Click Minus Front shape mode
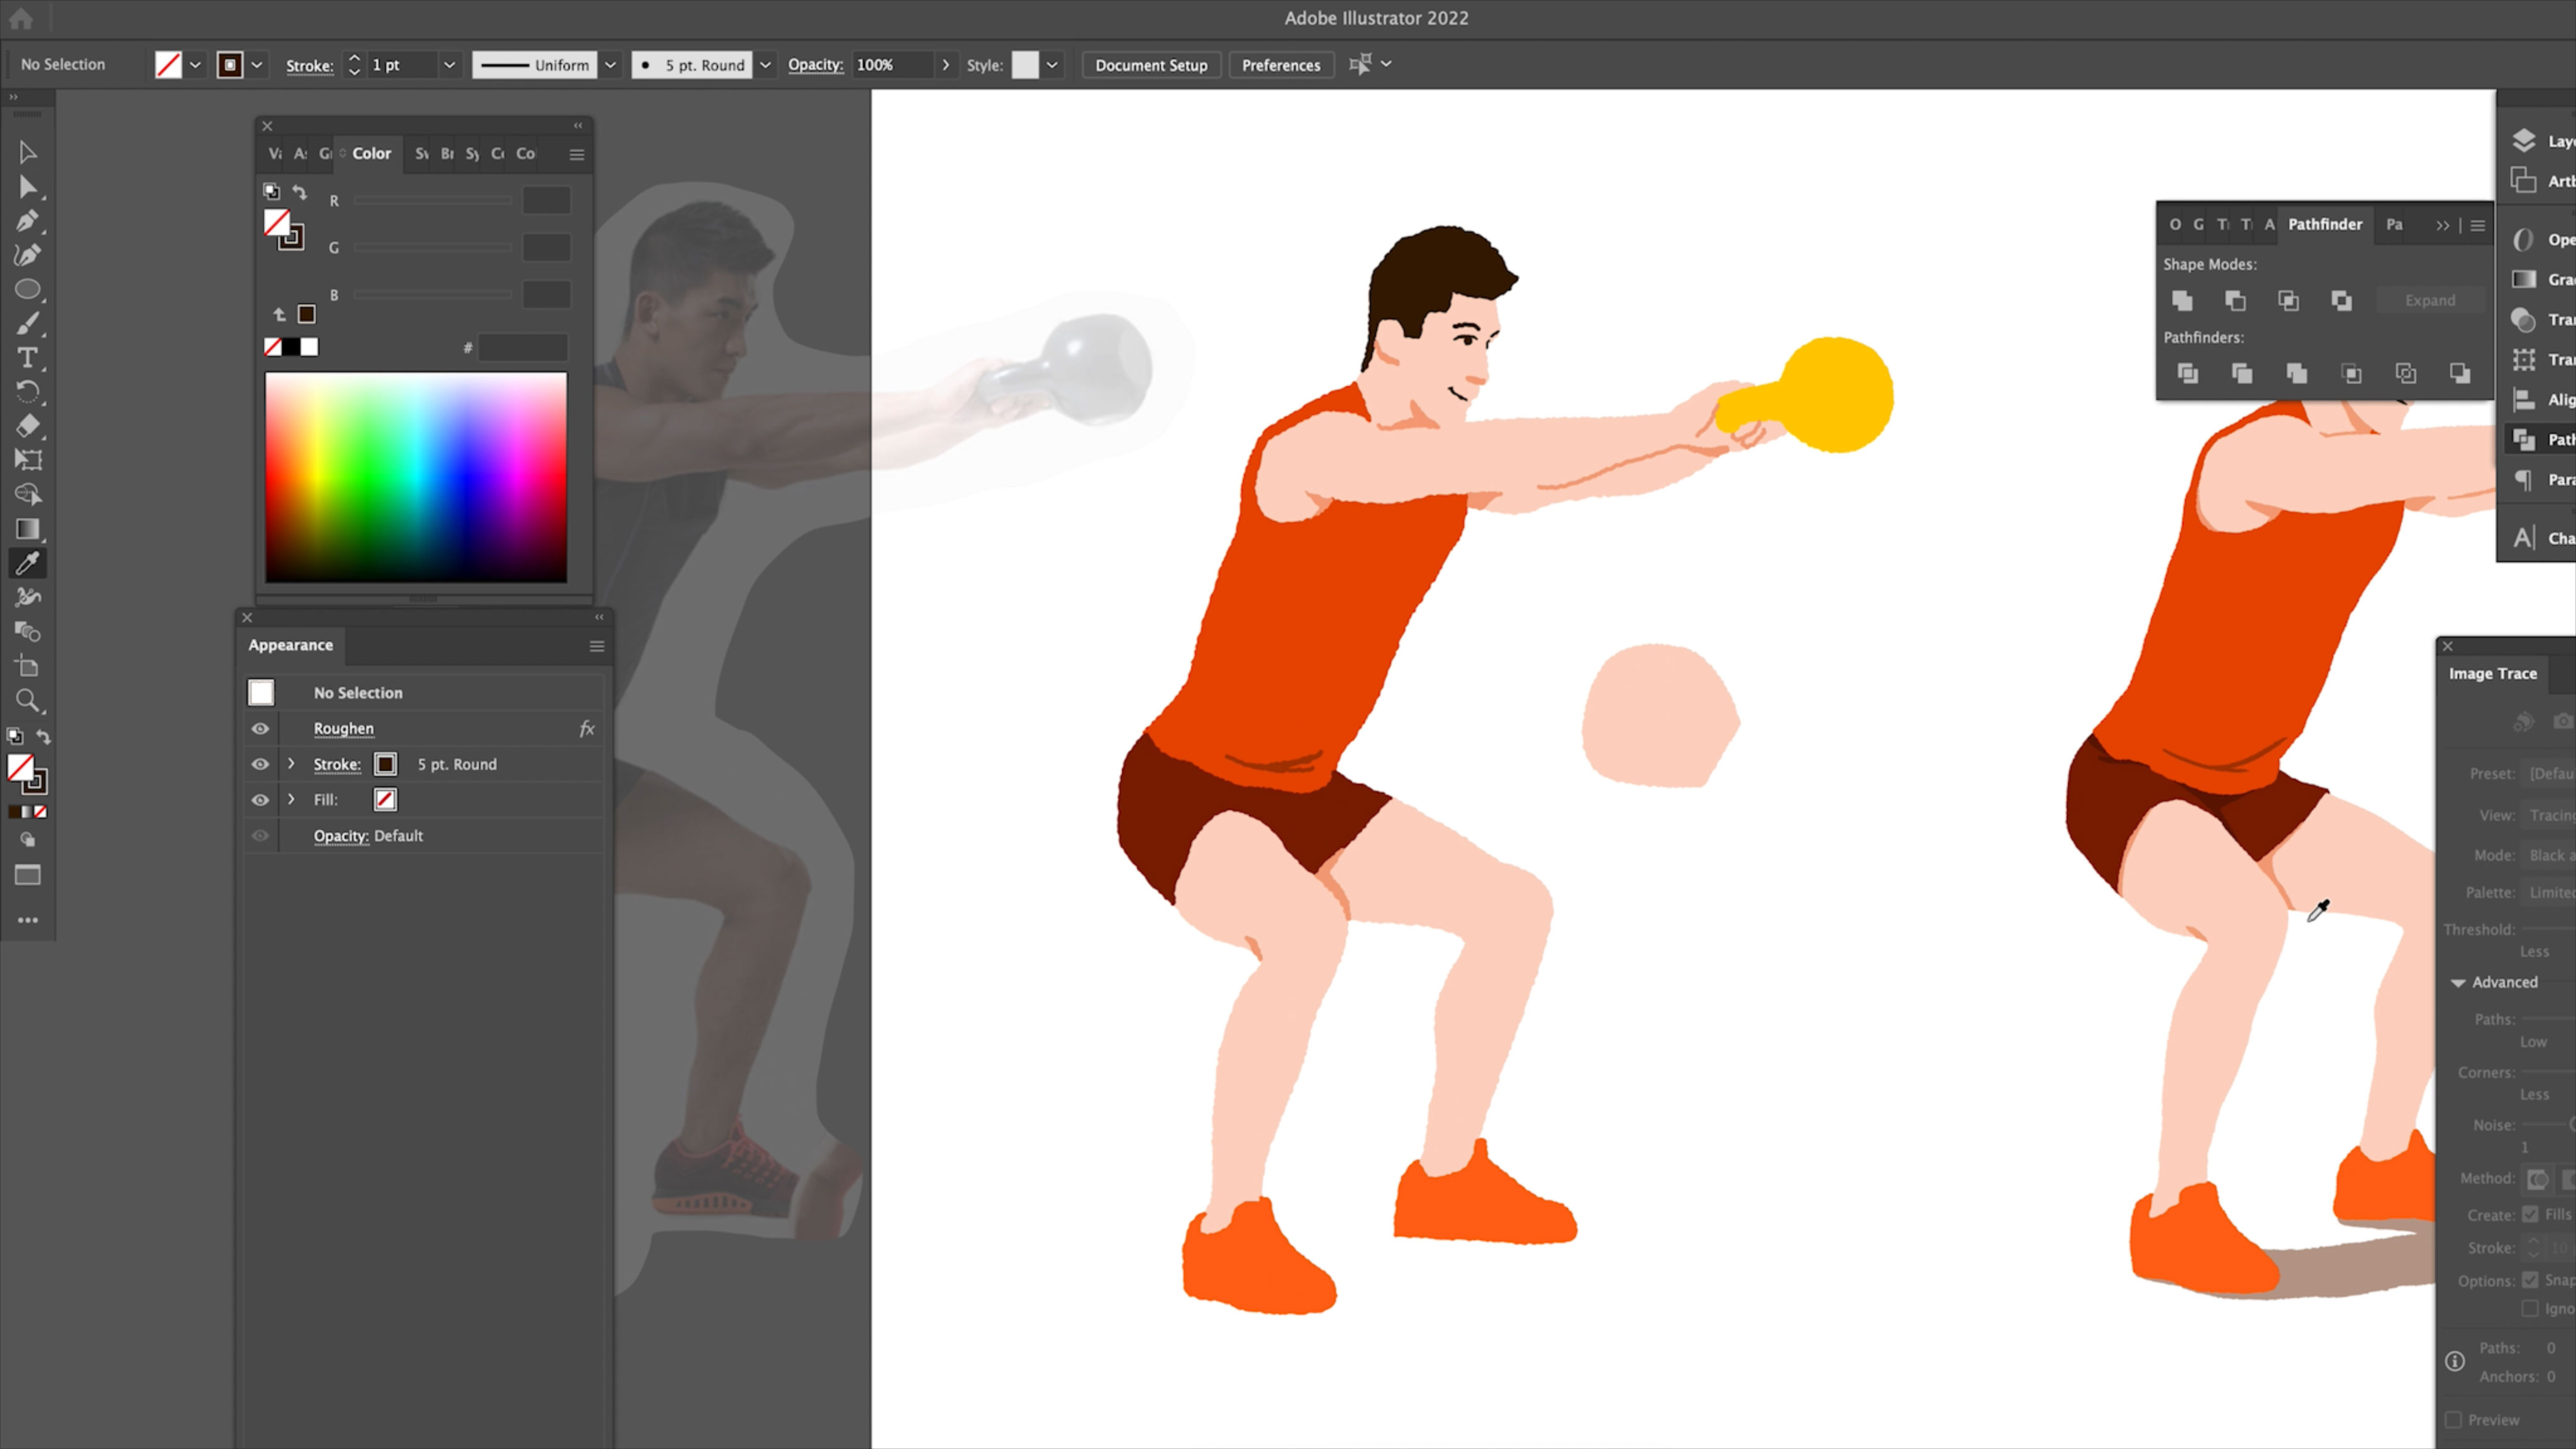The image size is (2576, 1449). tap(2235, 300)
